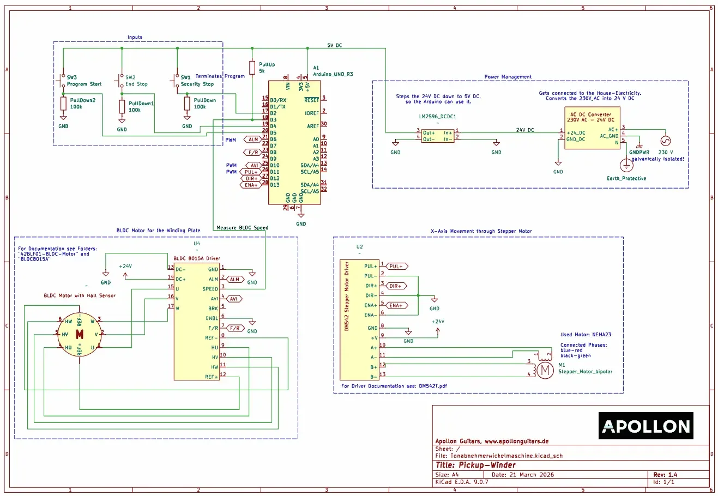Select the LM2596_DCDC1 converter symbol
Viewport: 718px width, 496px height.
tap(437, 136)
